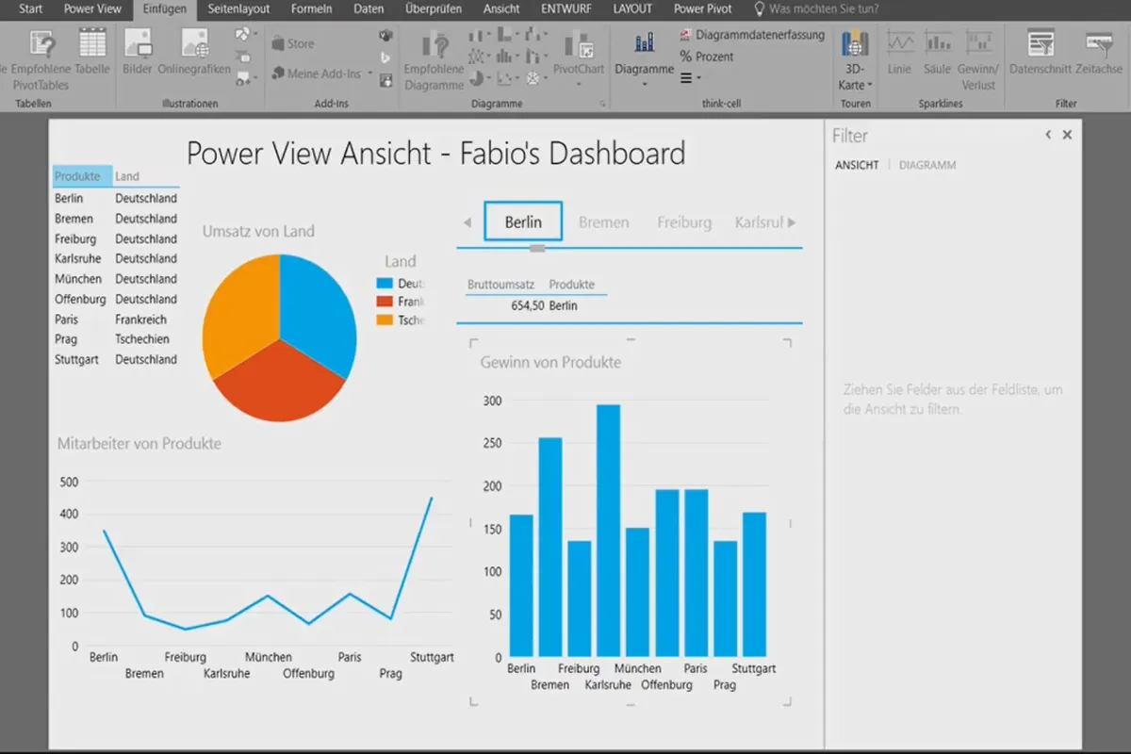The image size is (1131, 754).
Task: Click the Bilder icon in Illustrationen
Action: tap(138, 43)
